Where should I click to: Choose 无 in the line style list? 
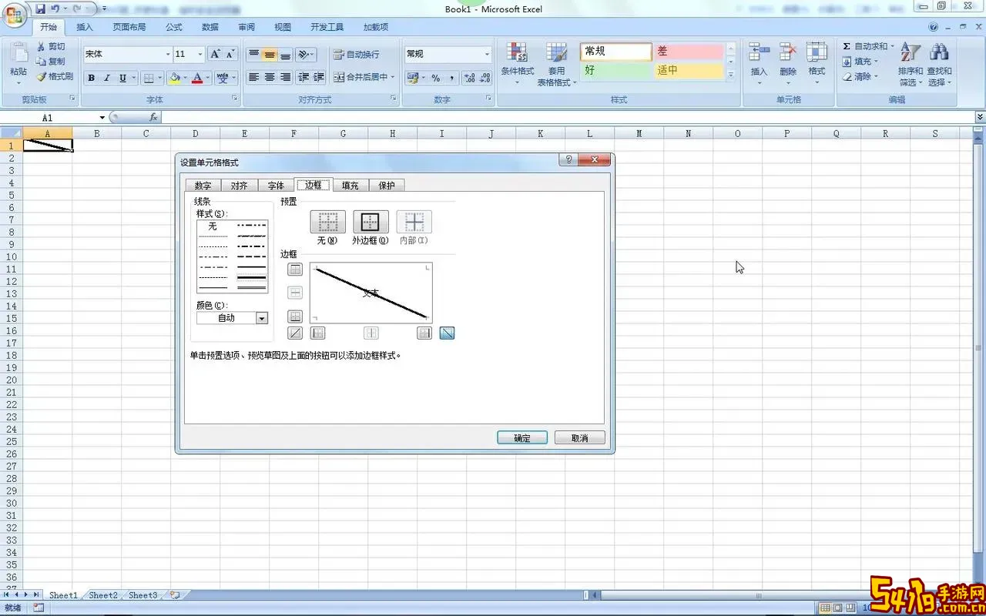(x=213, y=226)
